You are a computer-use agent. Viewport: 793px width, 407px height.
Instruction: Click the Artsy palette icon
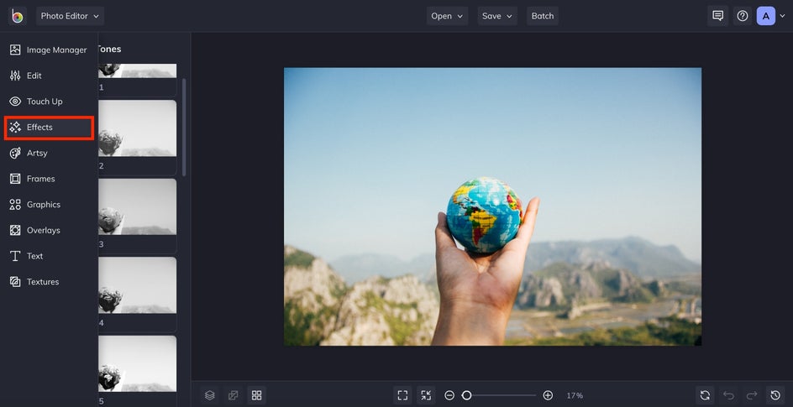tap(15, 153)
